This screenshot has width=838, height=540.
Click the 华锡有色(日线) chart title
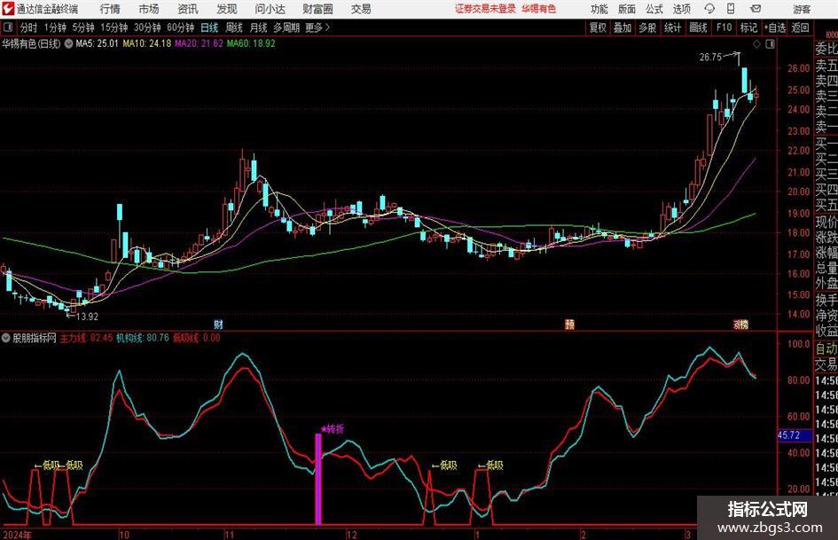[32, 43]
